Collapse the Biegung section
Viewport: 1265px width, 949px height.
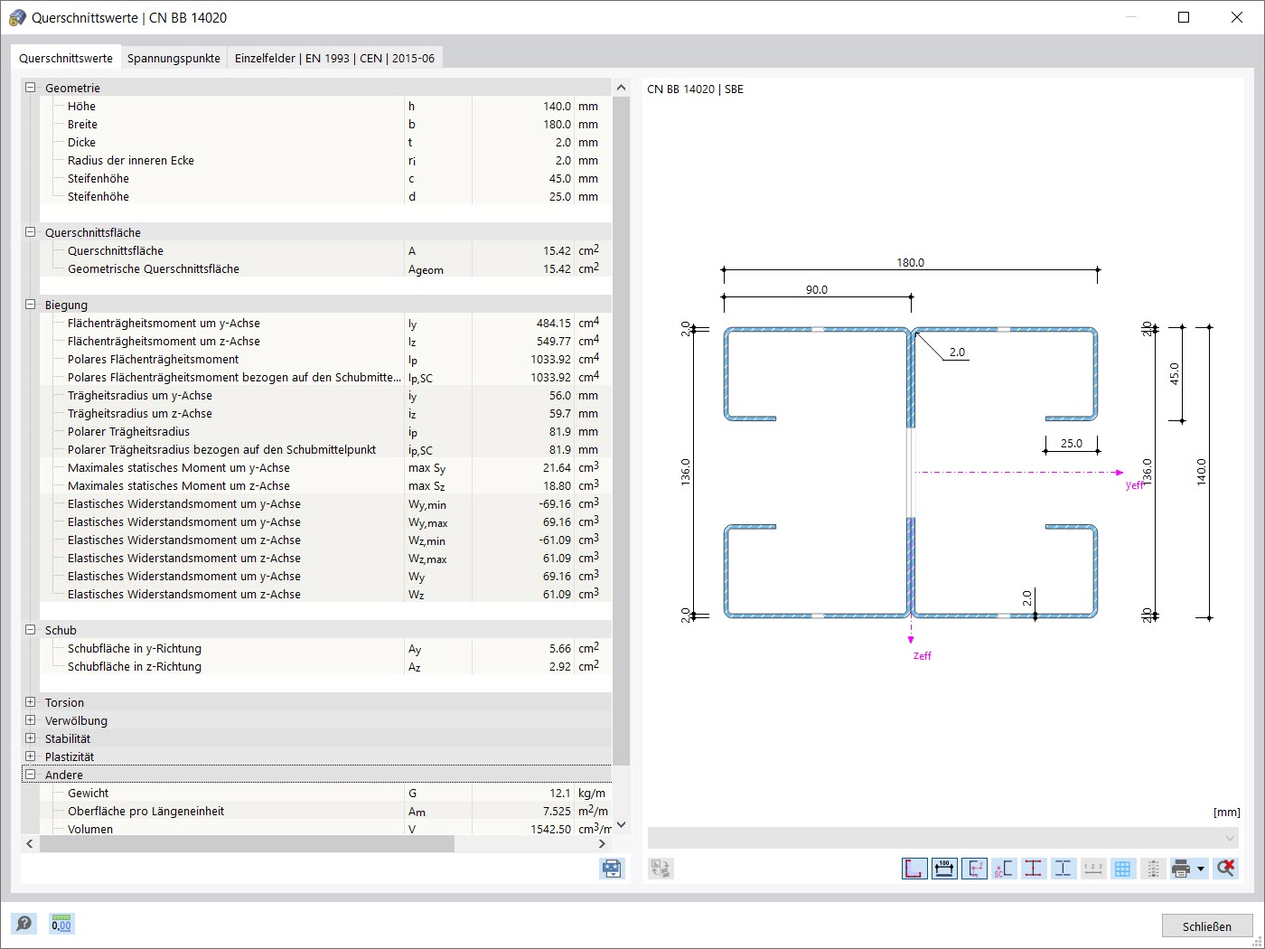[30, 305]
